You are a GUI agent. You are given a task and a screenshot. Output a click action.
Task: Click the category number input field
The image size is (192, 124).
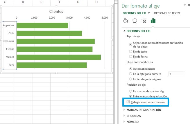pyautogui.click(x=177, y=74)
